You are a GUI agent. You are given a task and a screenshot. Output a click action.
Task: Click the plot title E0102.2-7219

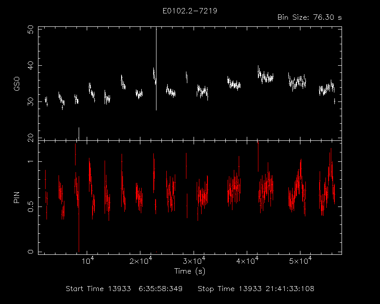[190, 11]
